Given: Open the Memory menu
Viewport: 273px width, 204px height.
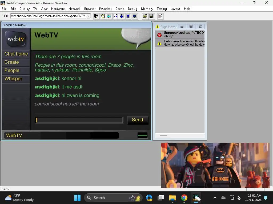Looking at the screenshot, I should pyautogui.click(x=147, y=9).
